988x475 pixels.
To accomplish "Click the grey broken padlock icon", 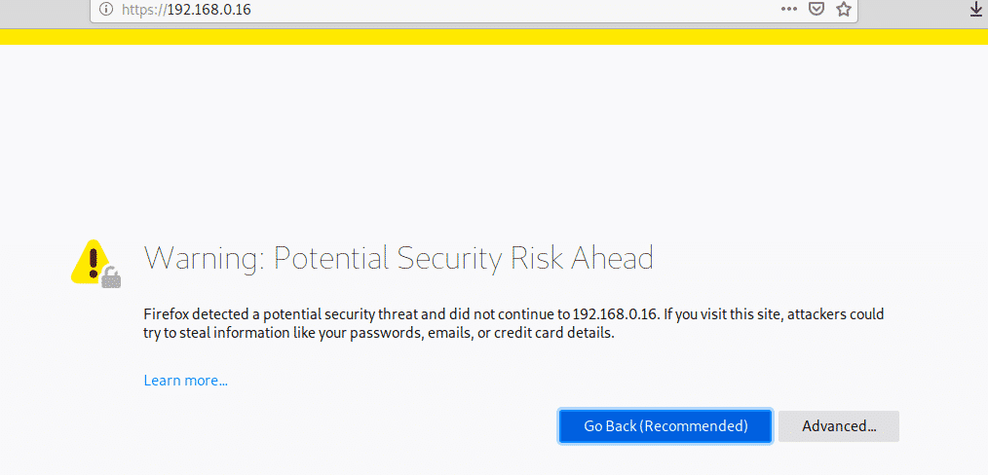I will (112, 277).
